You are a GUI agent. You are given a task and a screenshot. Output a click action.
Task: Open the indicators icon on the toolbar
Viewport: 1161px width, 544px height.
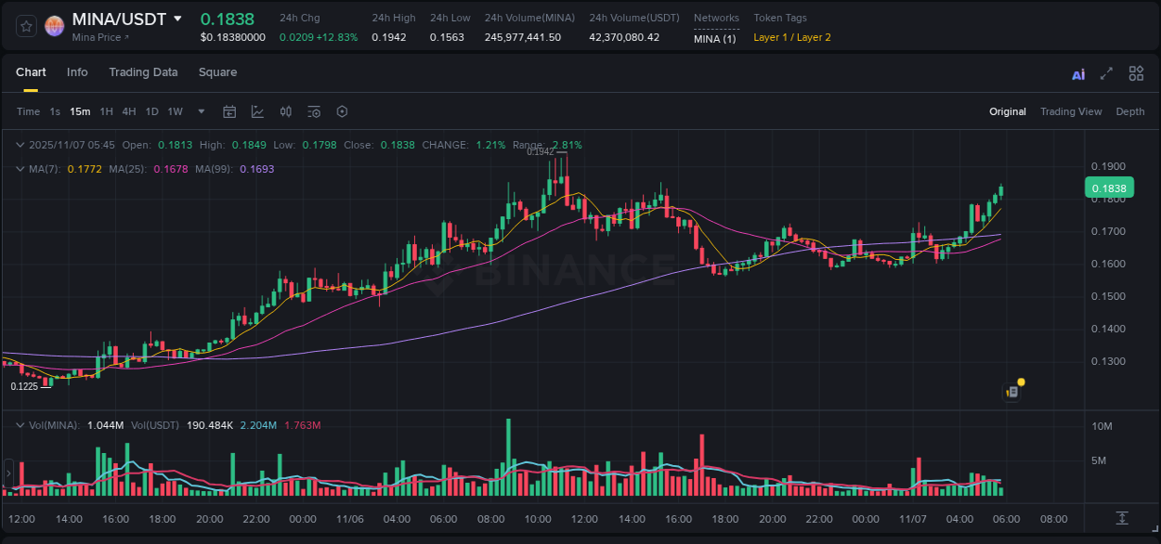point(285,111)
